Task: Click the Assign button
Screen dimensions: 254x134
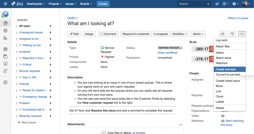Action: point(89,34)
